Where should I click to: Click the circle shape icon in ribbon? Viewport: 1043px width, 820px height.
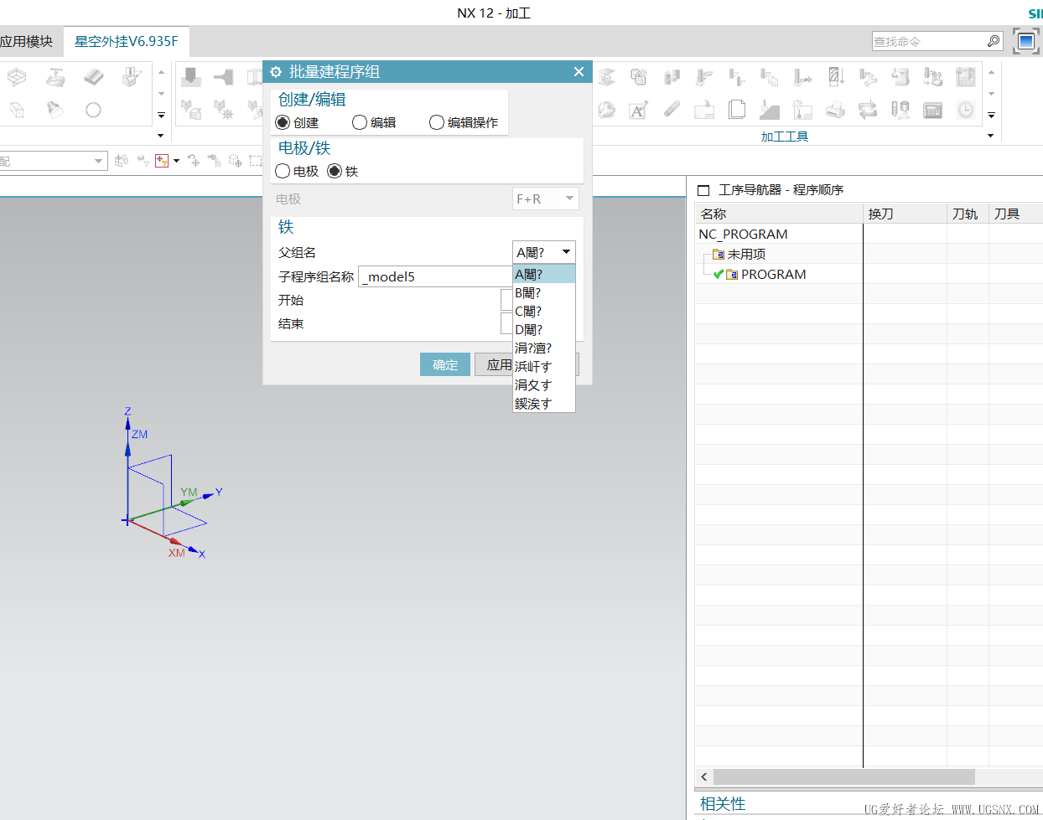(x=93, y=110)
